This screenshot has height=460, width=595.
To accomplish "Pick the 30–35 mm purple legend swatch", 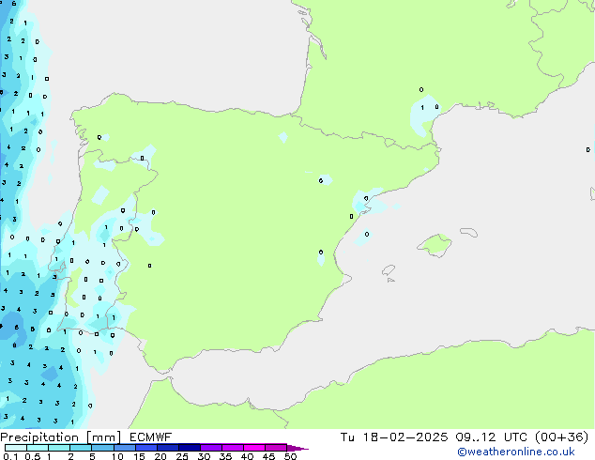I will (x=210, y=448).
